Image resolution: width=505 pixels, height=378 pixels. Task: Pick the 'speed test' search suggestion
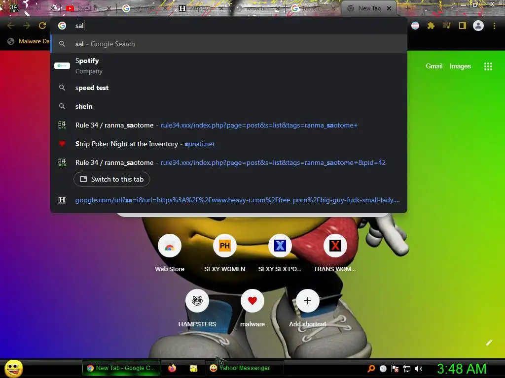pyautogui.click(x=229, y=88)
